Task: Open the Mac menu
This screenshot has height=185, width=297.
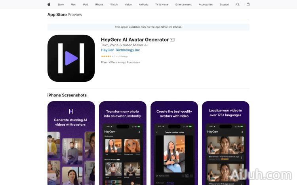Action: [73, 4]
